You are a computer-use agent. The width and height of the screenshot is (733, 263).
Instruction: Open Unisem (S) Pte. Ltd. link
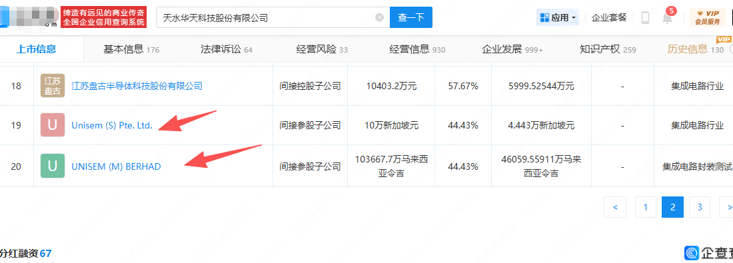112,126
